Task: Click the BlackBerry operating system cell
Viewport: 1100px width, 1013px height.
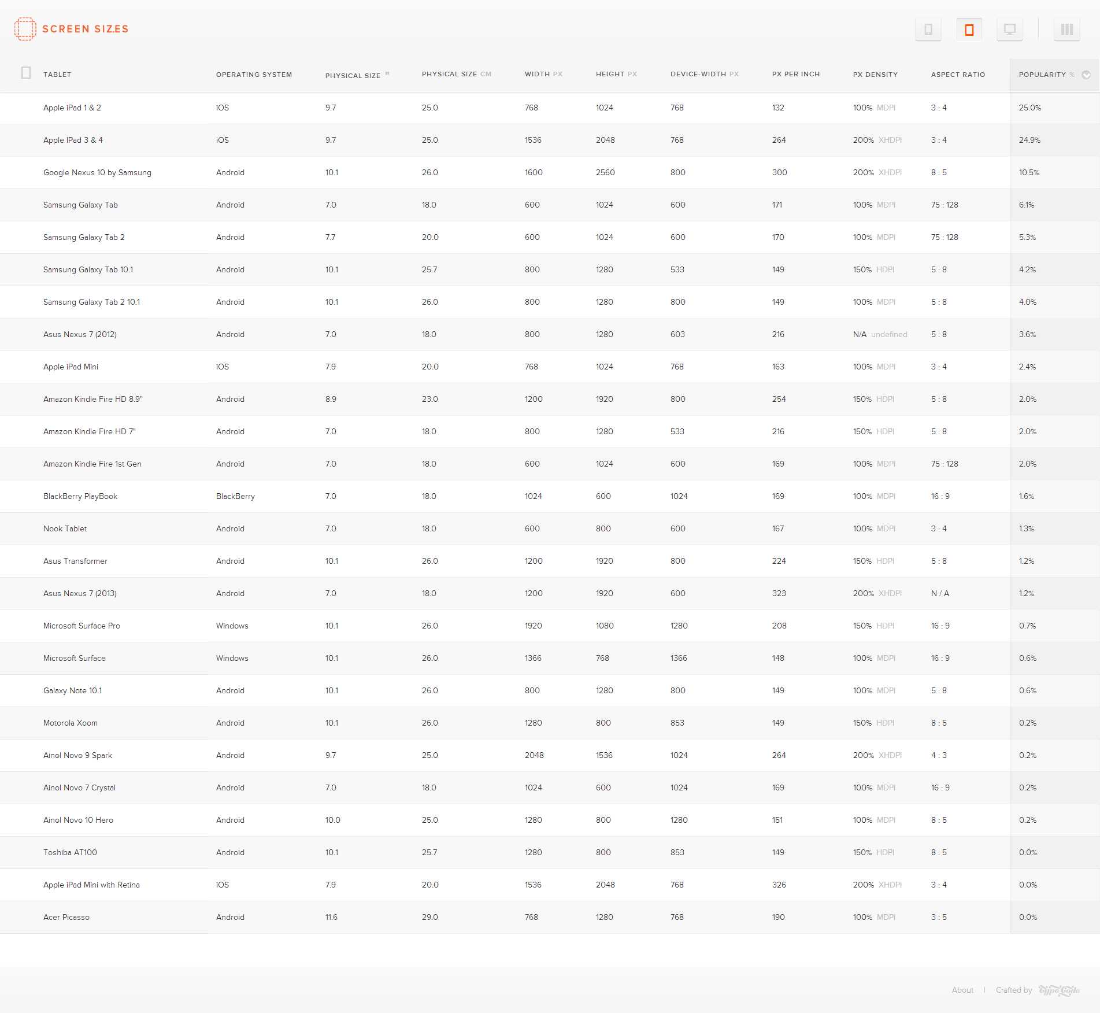Action: point(235,496)
